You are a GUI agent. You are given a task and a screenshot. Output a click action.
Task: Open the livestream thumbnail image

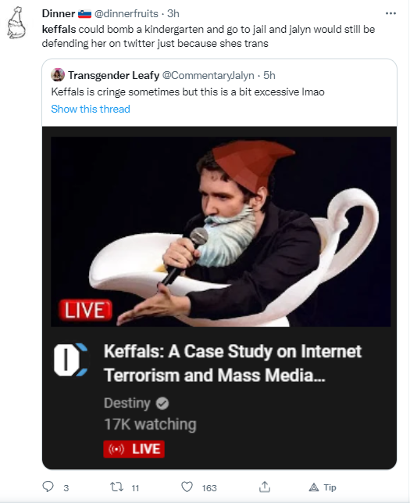221,232
